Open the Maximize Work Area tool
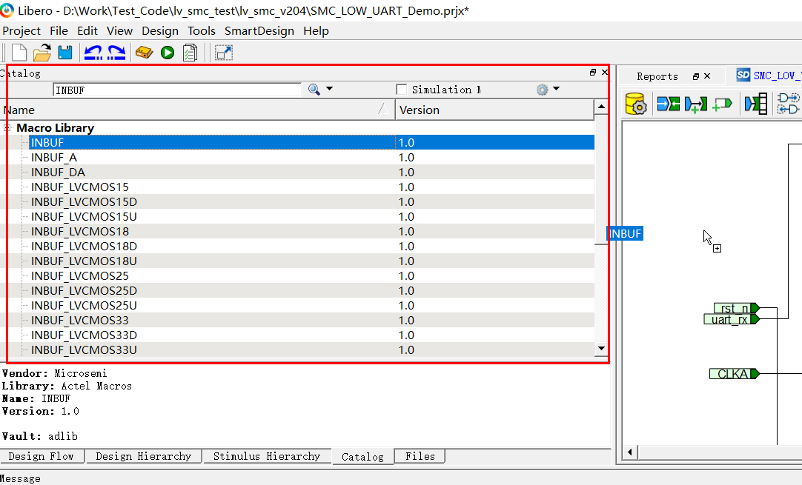The width and height of the screenshot is (802, 485). (223, 53)
